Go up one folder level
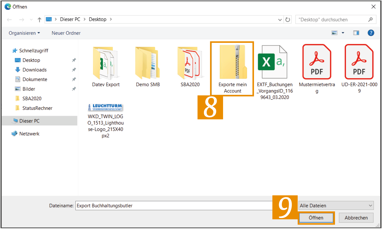The image size is (382, 229). (39, 20)
